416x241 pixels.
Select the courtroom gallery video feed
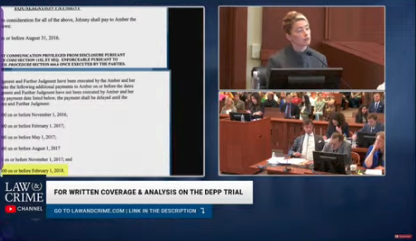click(302, 133)
